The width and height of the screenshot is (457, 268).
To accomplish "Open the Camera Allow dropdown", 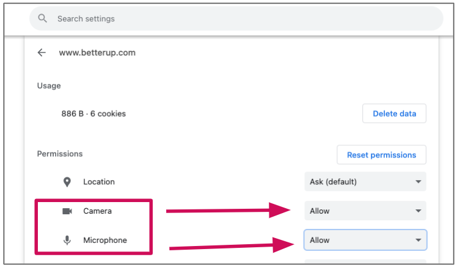I will coord(365,211).
